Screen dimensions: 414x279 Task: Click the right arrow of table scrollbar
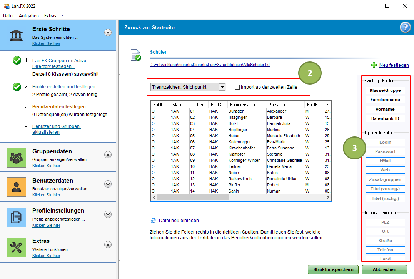pos(328,197)
